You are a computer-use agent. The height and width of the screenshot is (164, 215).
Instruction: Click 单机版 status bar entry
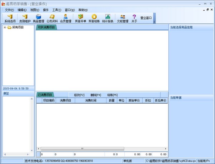point(128,161)
